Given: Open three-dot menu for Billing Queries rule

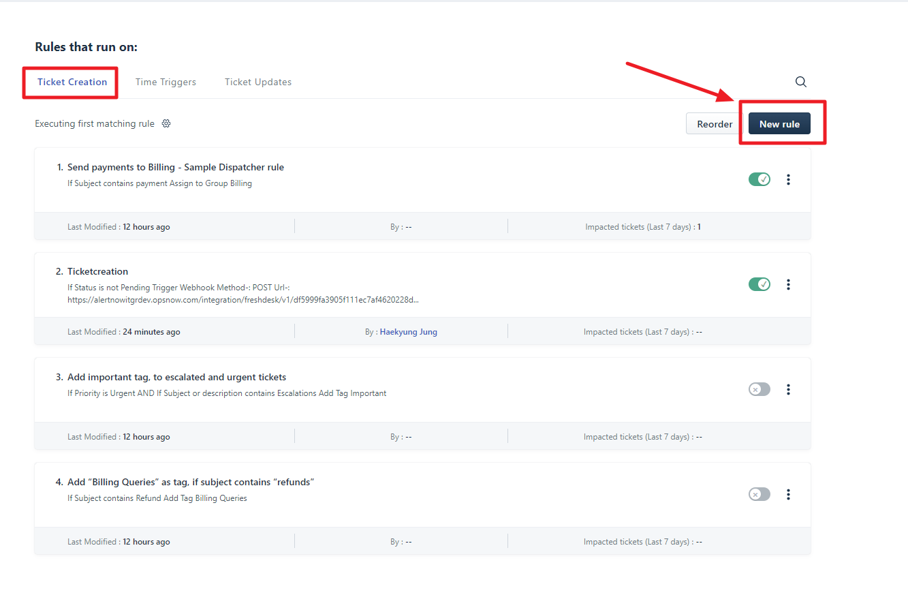Looking at the screenshot, I should tap(788, 494).
